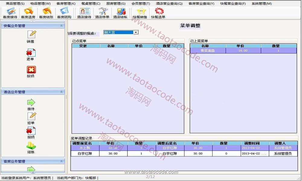
Task: Click the 快餐退单 gear icon
Action: (158, 13)
